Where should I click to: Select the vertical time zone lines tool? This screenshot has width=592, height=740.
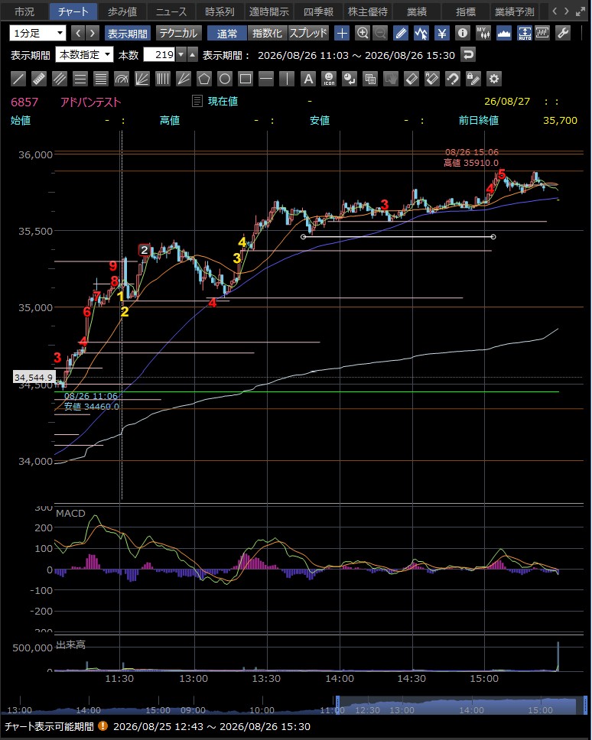[163, 79]
